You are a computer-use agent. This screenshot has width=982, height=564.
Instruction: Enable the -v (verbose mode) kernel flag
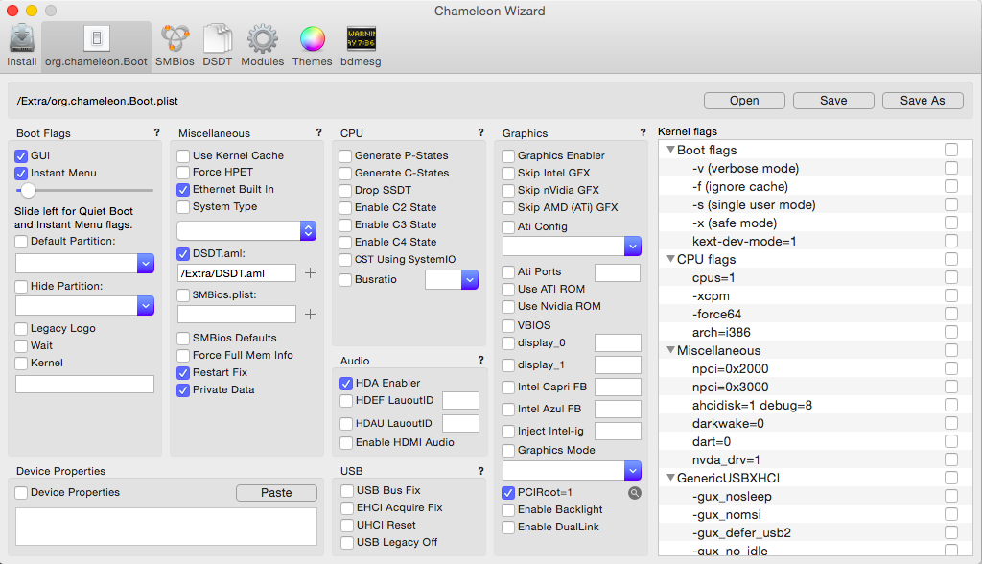point(950,168)
